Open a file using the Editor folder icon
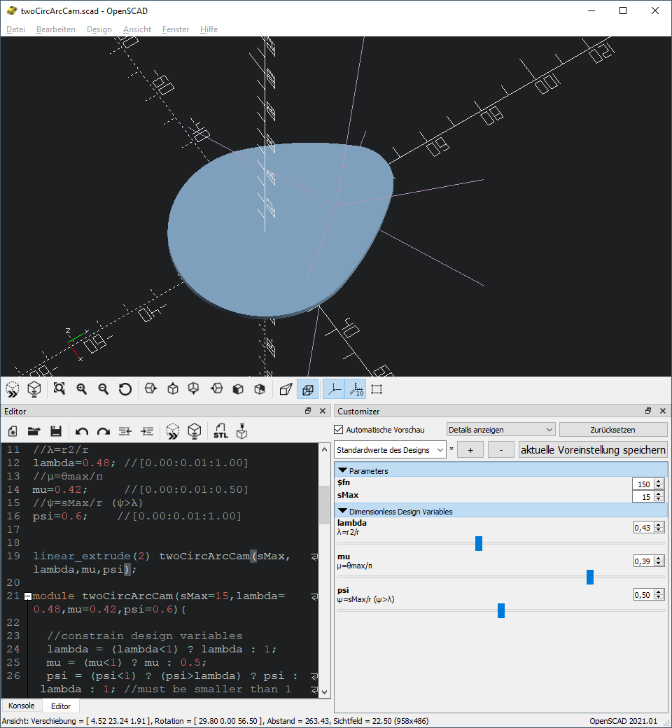Screen dimensions: 672x728 click(x=34, y=431)
